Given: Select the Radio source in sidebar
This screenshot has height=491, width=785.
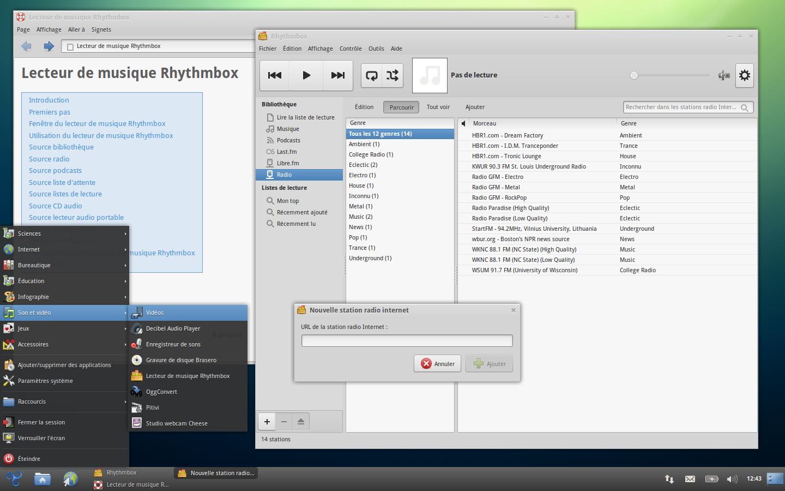Looking at the screenshot, I should click(x=300, y=175).
